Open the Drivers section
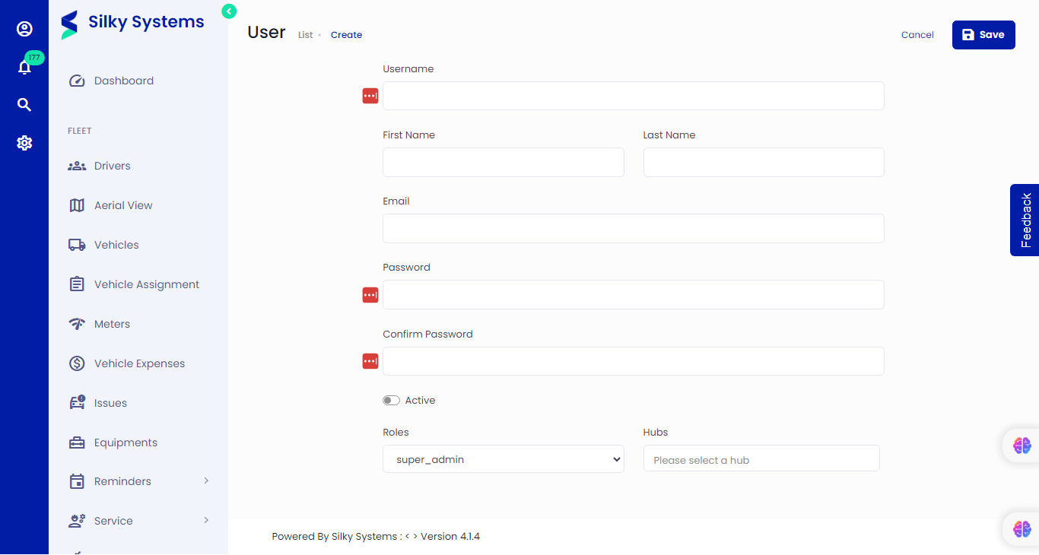 [x=111, y=165]
